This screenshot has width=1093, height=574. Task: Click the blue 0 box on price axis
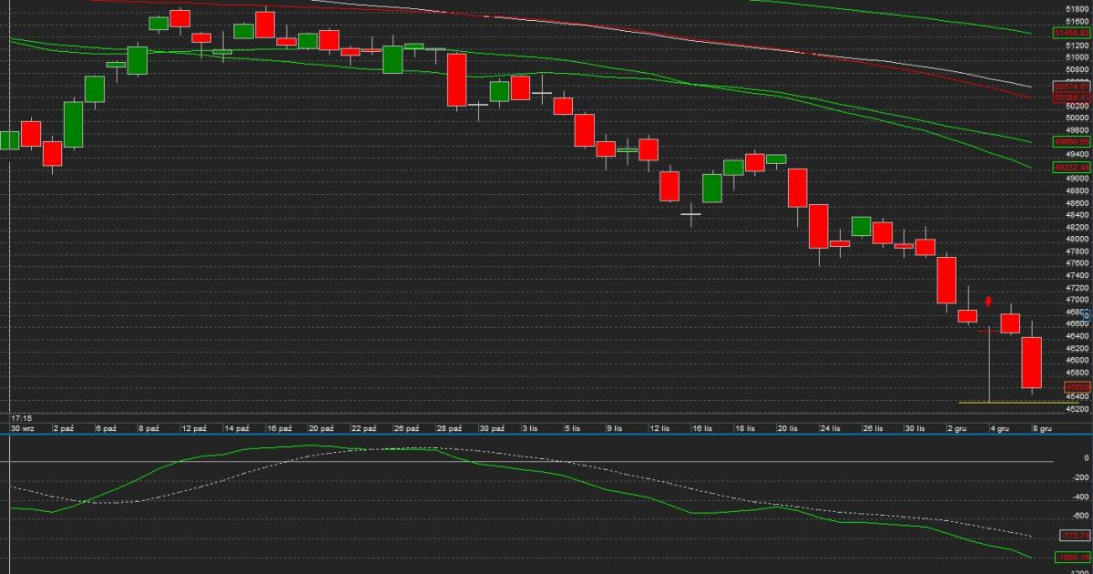[1085, 314]
